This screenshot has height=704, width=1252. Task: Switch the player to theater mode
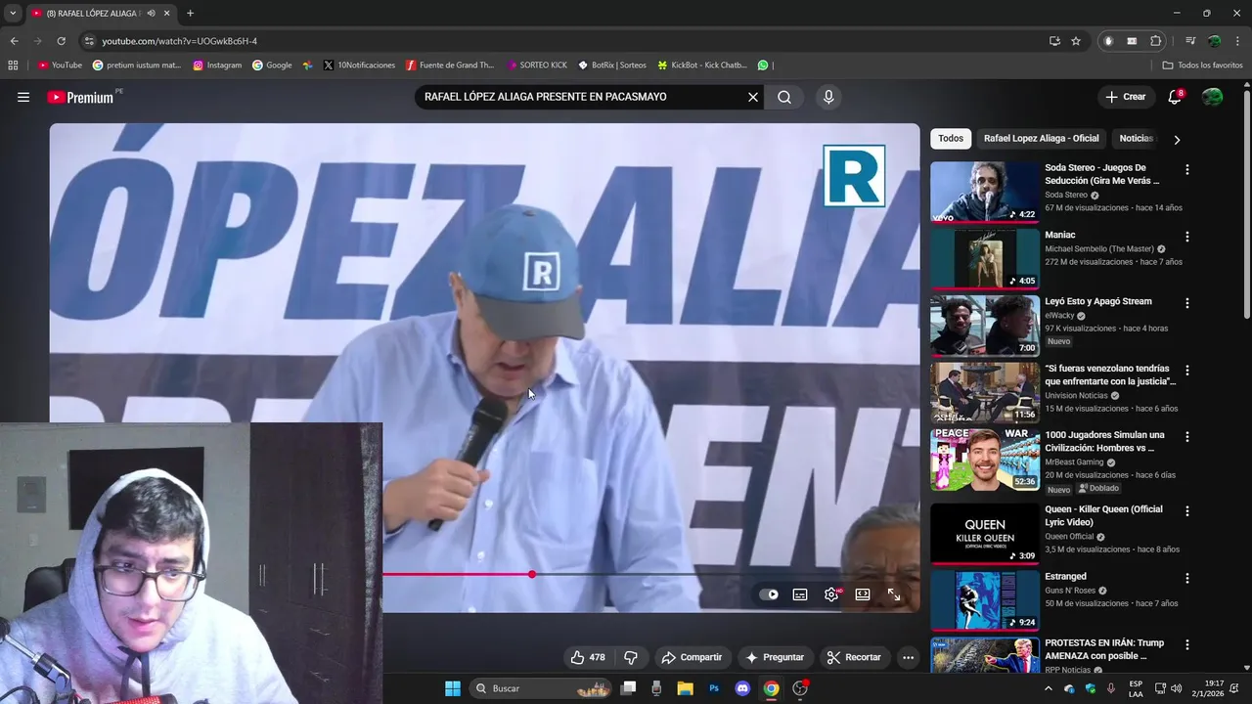click(863, 594)
